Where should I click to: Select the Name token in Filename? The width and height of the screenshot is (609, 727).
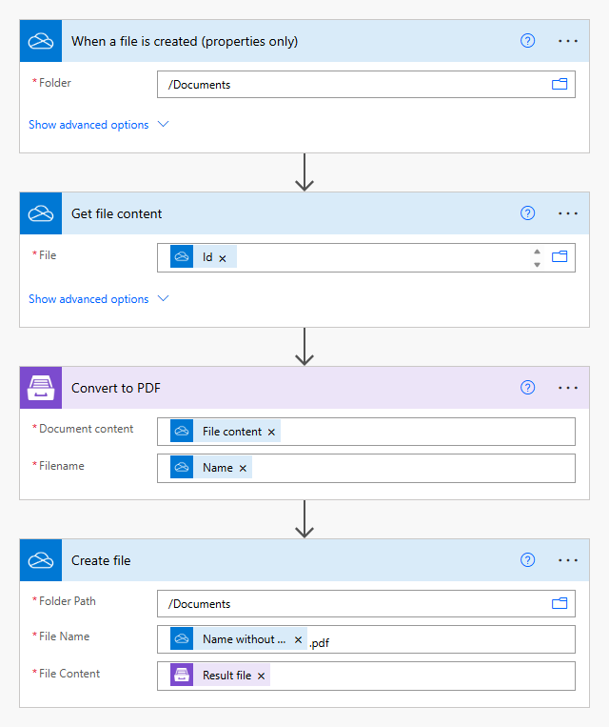(210, 467)
